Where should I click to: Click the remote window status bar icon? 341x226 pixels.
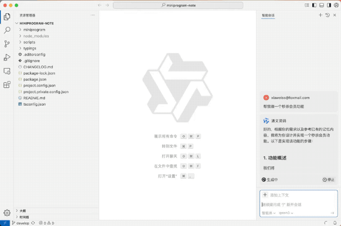(5, 223)
